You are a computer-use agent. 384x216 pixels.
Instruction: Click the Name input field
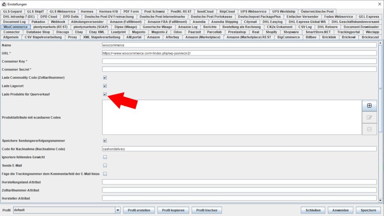click(x=239, y=45)
